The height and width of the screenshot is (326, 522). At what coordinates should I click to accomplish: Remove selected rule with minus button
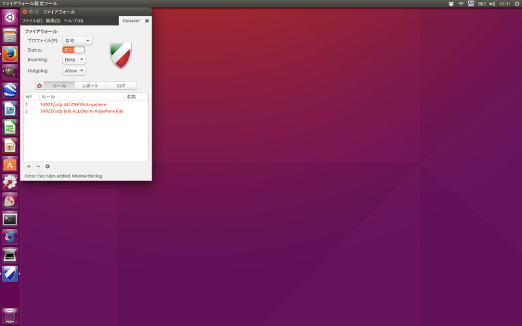38,166
